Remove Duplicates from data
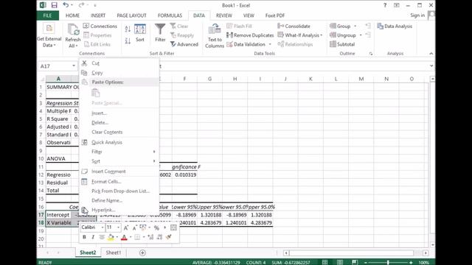Image resolution: width=472 pixels, height=265 pixels. click(250, 35)
